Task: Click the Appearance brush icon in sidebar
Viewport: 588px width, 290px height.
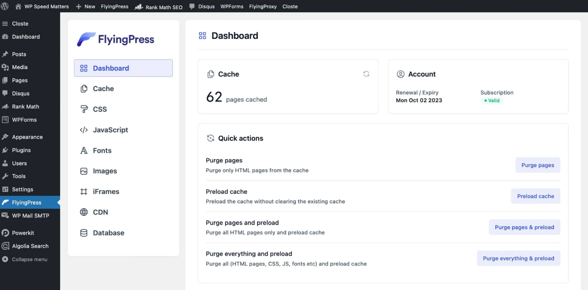Action: point(5,137)
